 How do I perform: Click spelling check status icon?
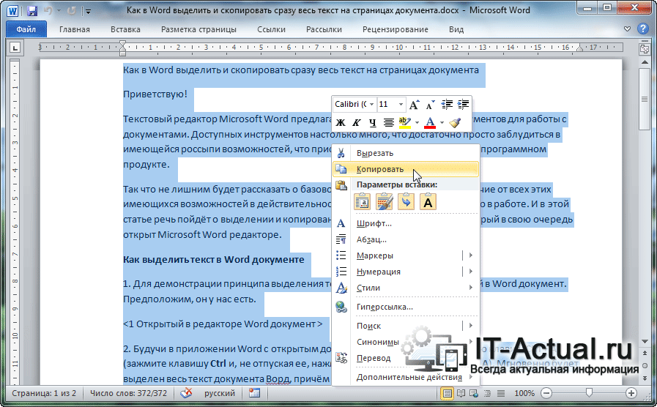(186, 393)
